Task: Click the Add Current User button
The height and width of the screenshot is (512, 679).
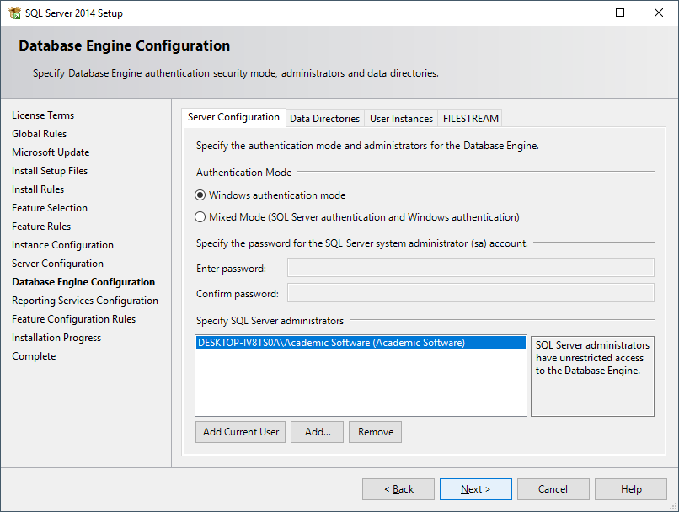Action: 240,432
